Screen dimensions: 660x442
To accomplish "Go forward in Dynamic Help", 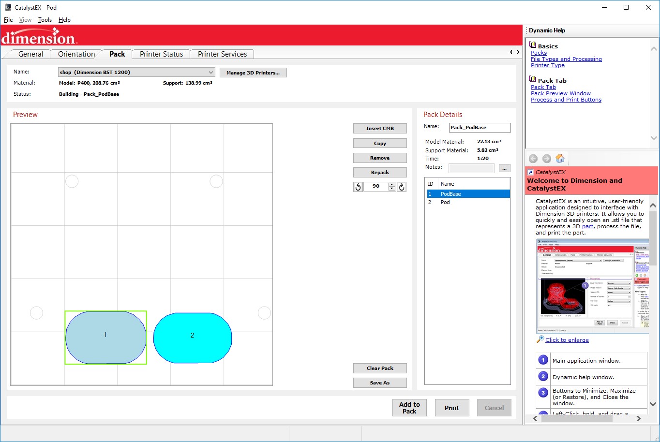I will [547, 159].
